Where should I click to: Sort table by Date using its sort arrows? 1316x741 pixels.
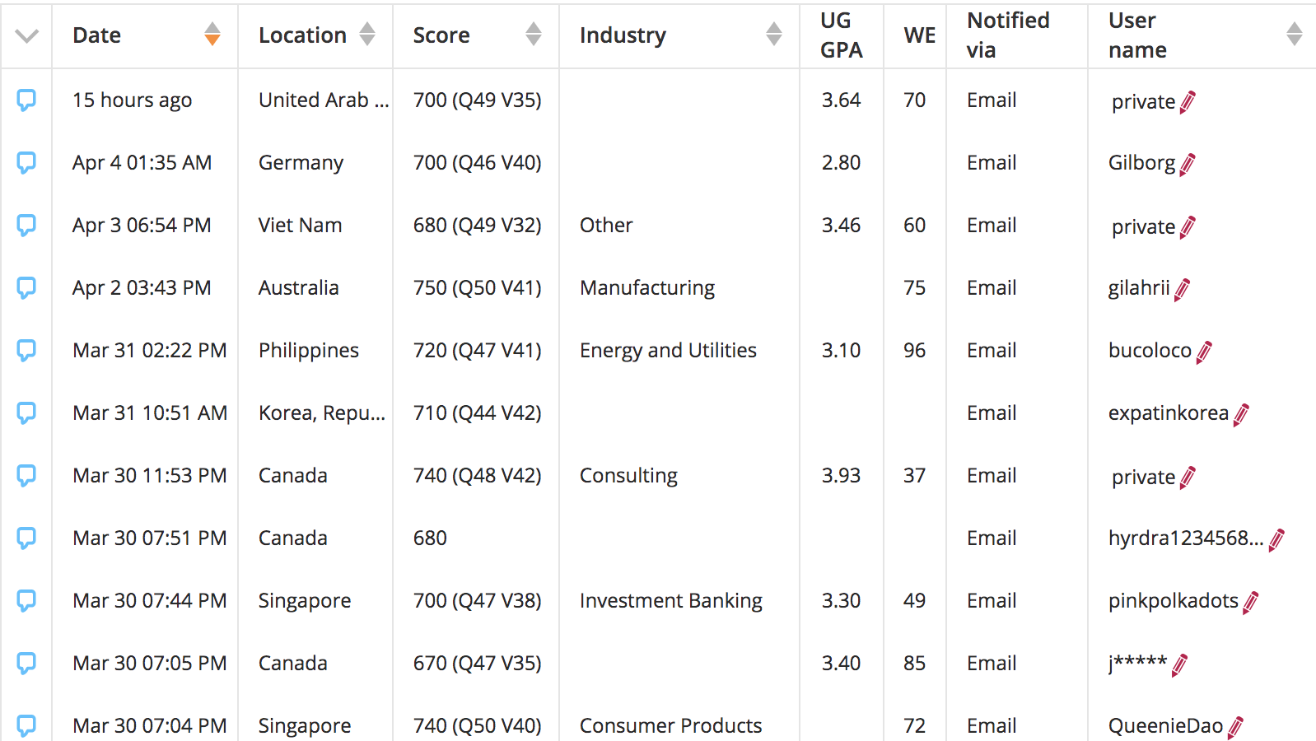click(212, 34)
